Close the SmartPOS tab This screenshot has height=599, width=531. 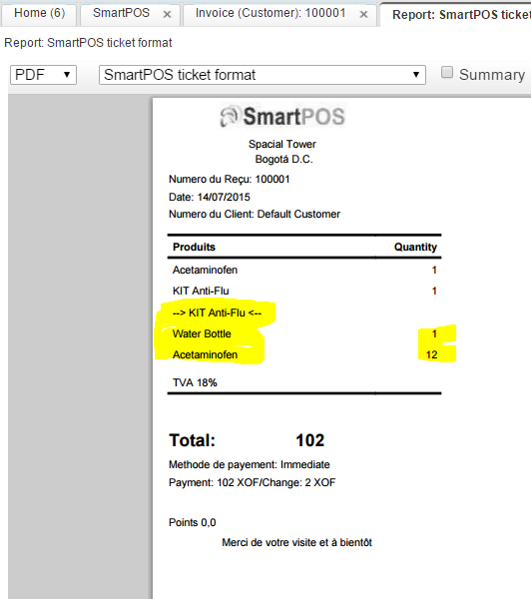(x=167, y=15)
